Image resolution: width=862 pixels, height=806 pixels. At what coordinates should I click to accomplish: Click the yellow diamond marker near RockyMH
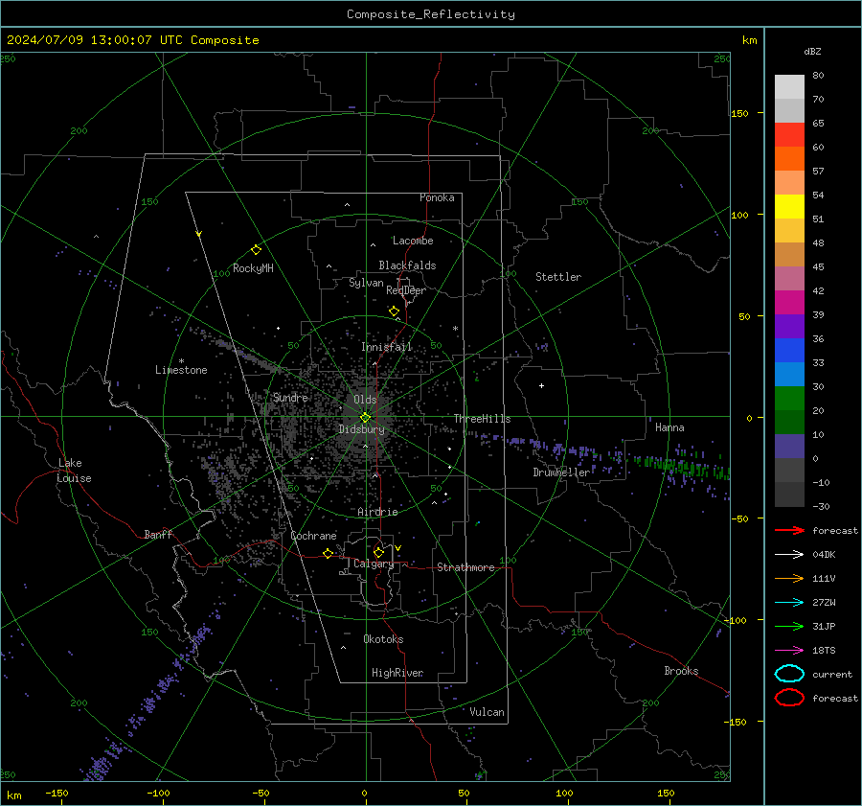pos(256,250)
